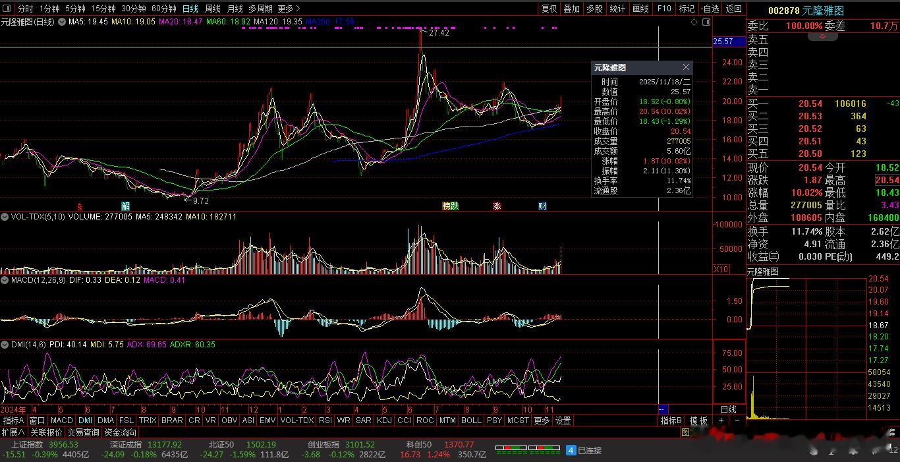Switch to the 周线 weekly chart period

point(212,9)
